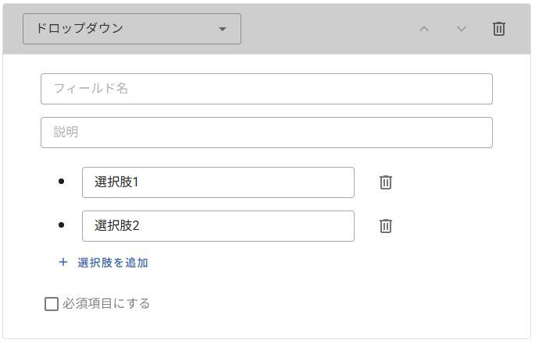Click the bullet marker before 選択肢2
The height and width of the screenshot is (343, 535).
[x=62, y=226]
